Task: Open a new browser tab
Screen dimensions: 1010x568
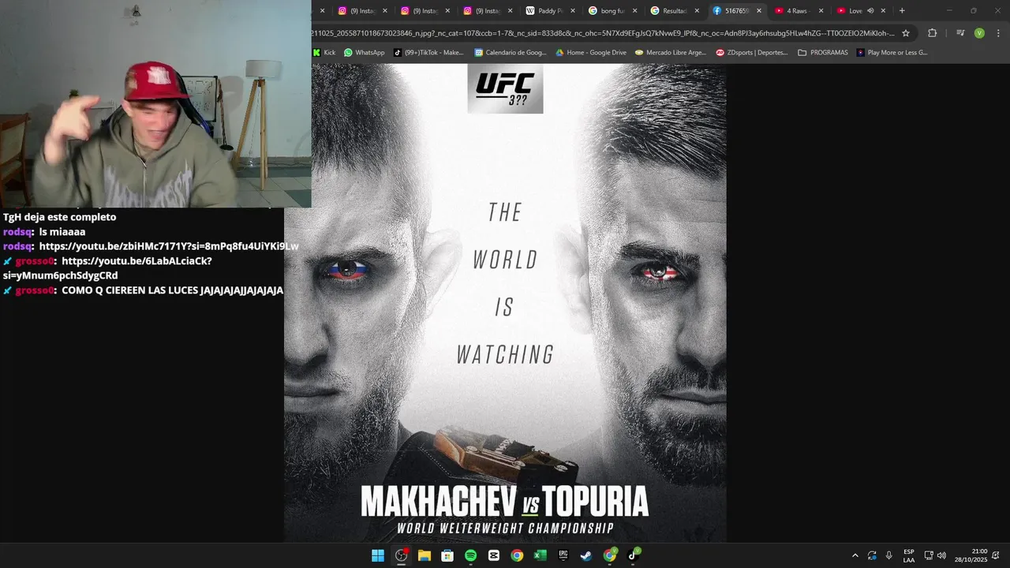Action: 902,11
